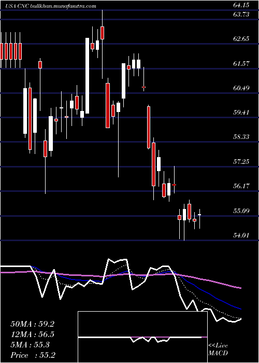
Task: Click the 54.01 price level label
Action: 241,235
